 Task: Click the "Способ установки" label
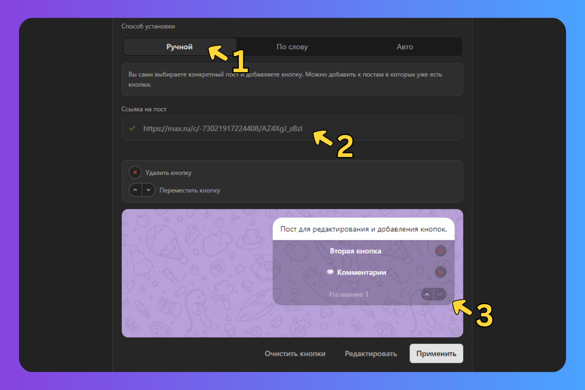[148, 26]
